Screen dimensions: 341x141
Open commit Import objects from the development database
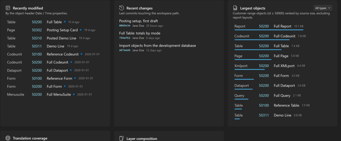(x=158, y=46)
